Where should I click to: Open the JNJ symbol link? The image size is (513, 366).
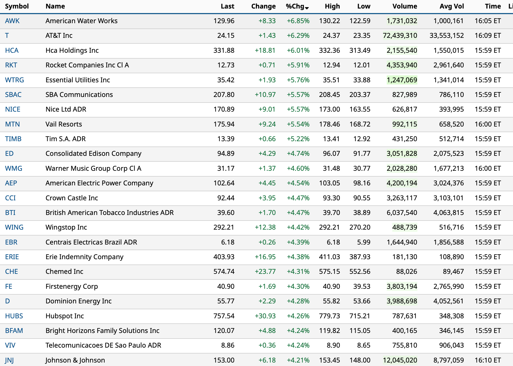[x=9, y=360]
